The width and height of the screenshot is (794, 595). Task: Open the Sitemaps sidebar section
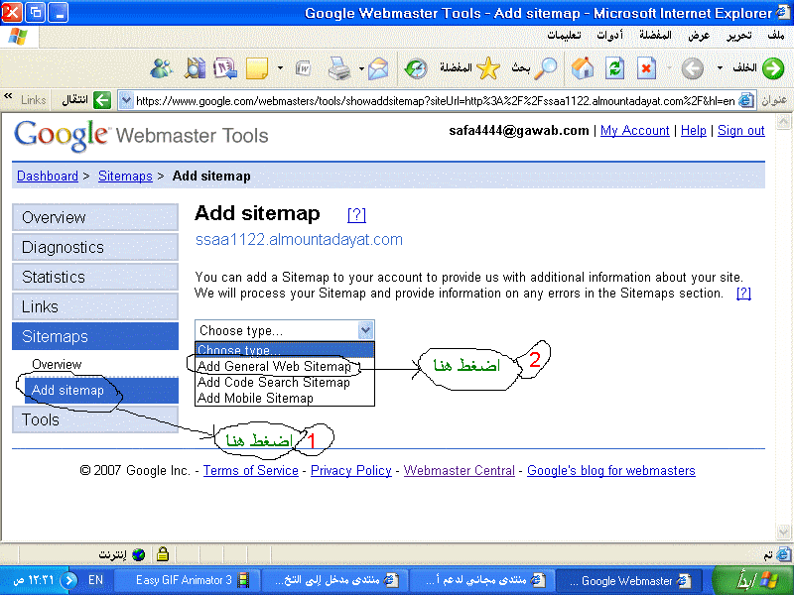(x=95, y=336)
